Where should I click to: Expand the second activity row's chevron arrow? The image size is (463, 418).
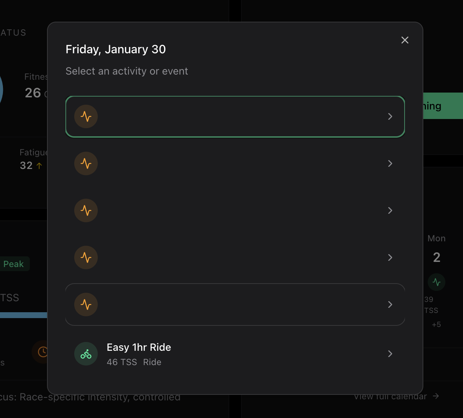pyautogui.click(x=390, y=163)
